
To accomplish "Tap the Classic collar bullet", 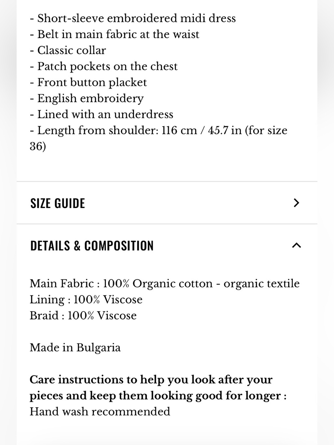I will [68, 50].
